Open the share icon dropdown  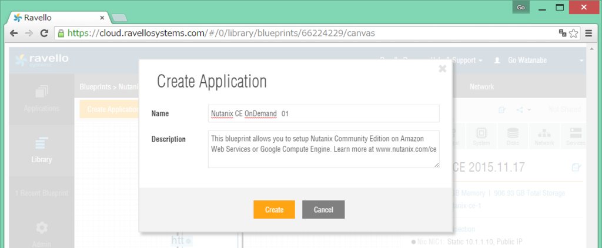523,110
